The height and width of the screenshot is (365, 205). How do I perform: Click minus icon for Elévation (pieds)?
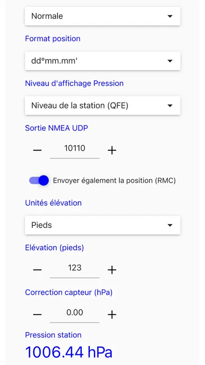click(37, 270)
